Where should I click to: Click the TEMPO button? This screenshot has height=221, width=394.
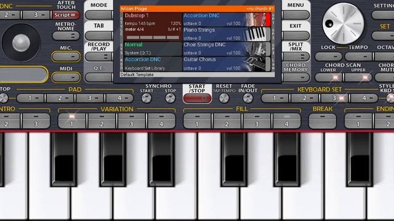point(358,56)
